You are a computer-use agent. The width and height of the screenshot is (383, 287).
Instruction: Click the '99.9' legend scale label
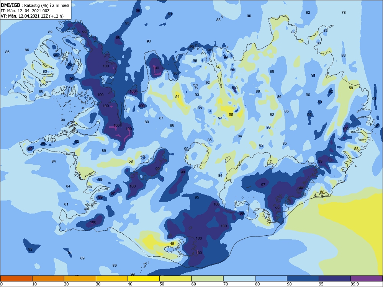(x=354, y=284)
